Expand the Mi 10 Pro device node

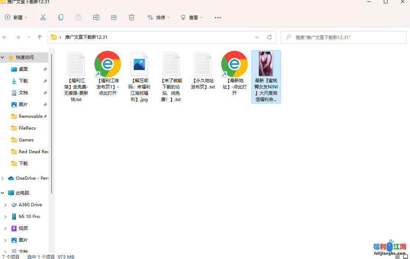5,217
